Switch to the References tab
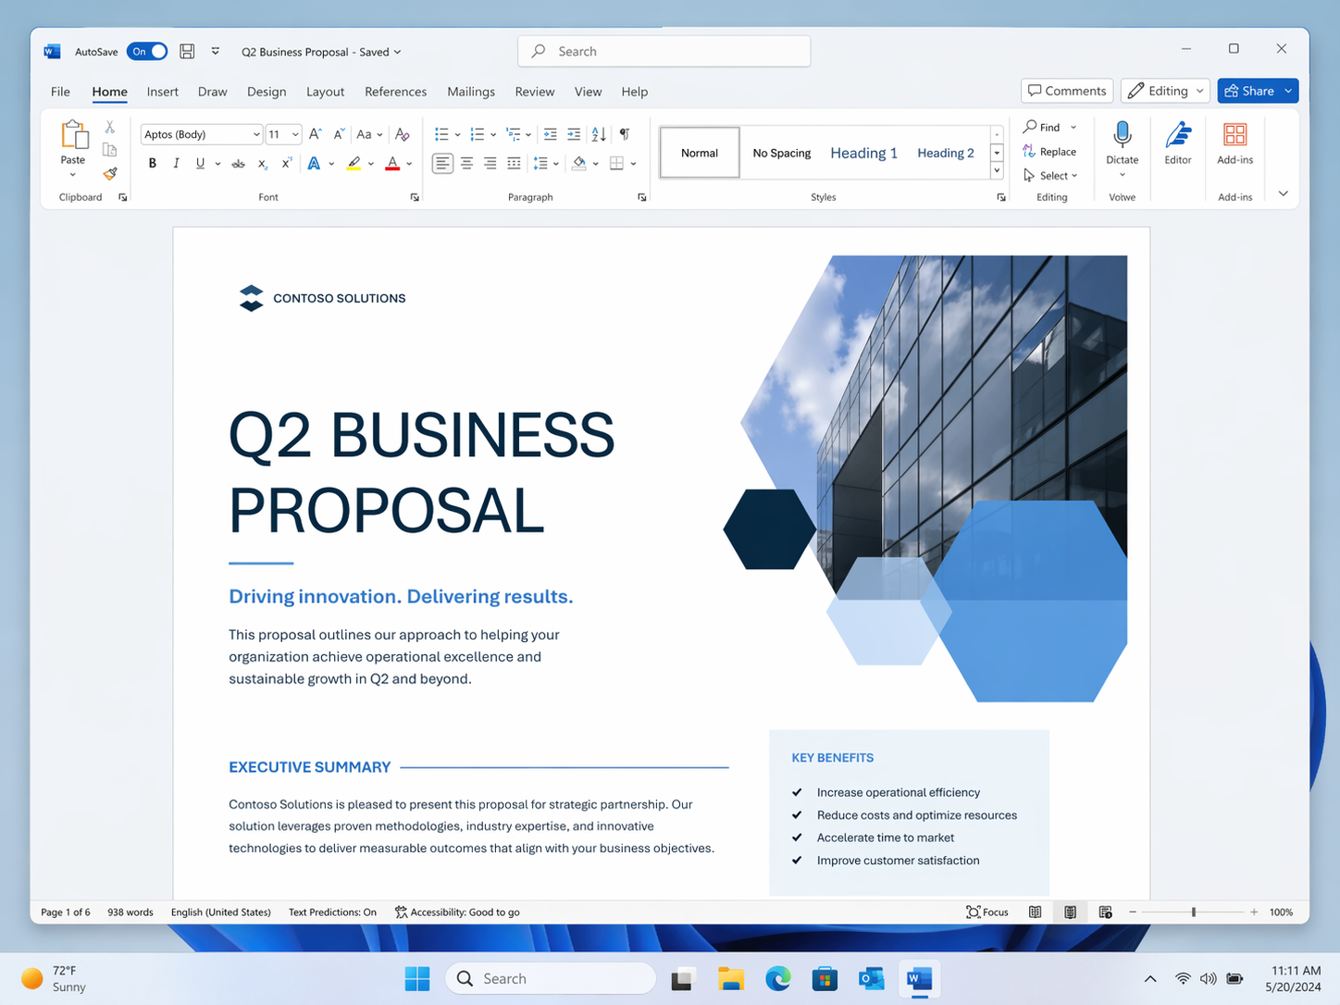The image size is (1340, 1005). click(x=395, y=92)
